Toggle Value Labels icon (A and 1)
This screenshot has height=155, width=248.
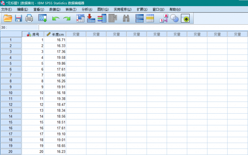click(164, 18)
